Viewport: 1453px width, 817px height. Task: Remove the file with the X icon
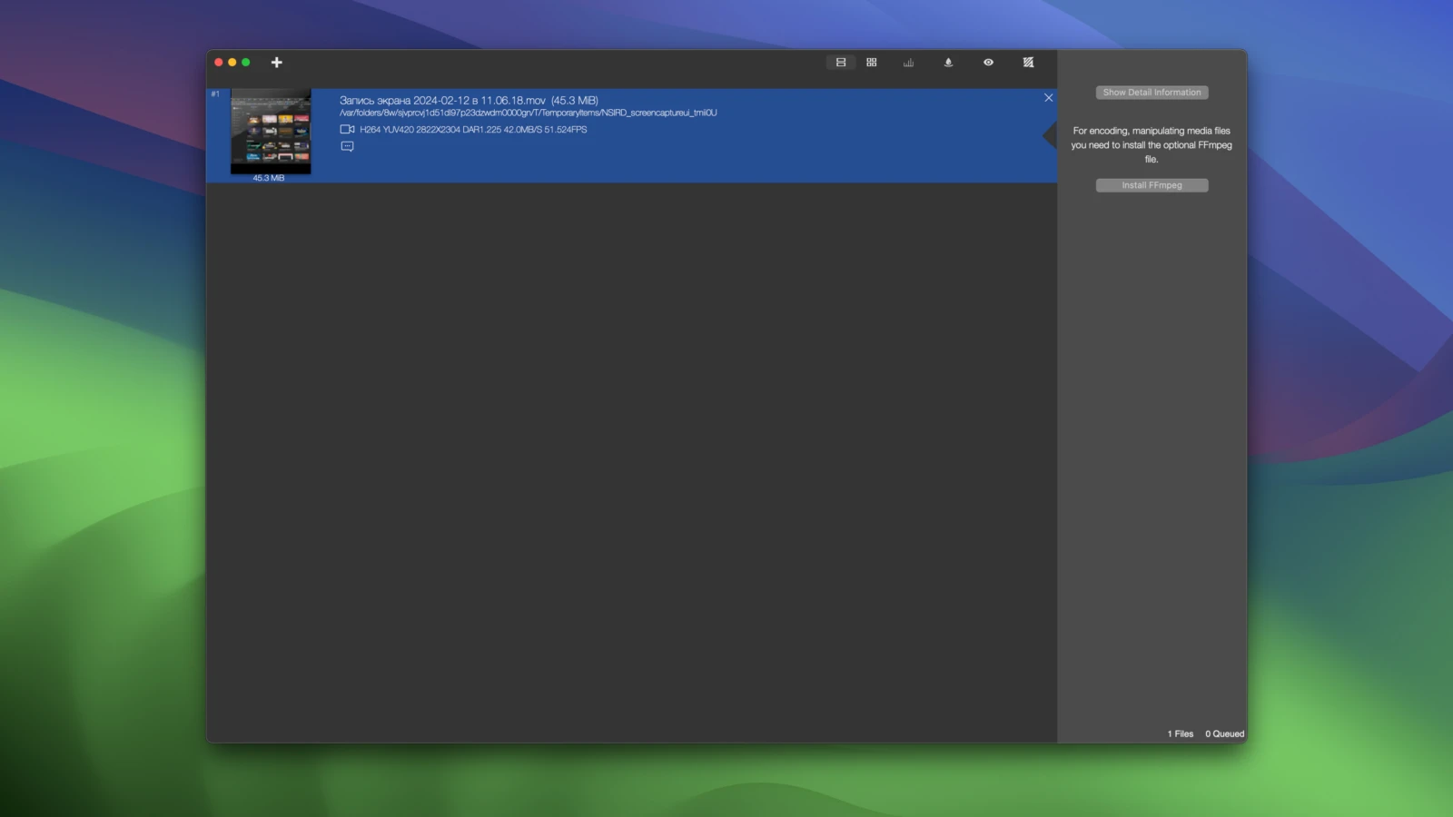tap(1049, 98)
